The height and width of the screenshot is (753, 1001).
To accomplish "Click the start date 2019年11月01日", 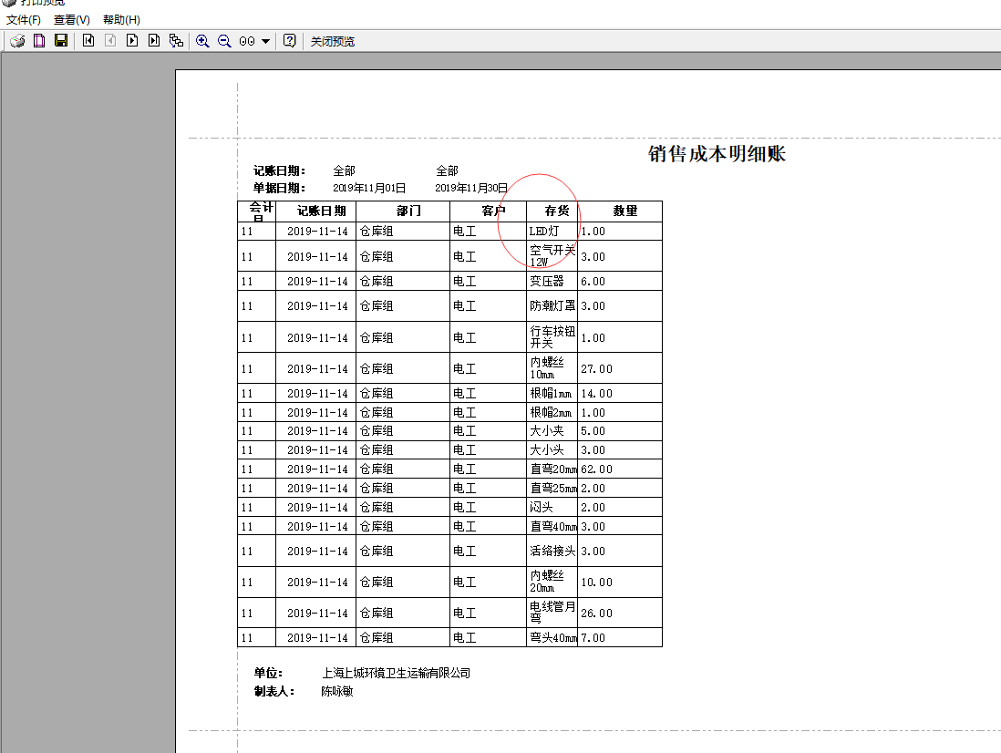I will [369, 188].
